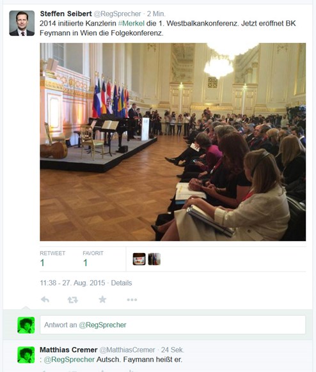316x372 pixels.
Task: Open the conference photo in the tweet
Action: (x=173, y=142)
